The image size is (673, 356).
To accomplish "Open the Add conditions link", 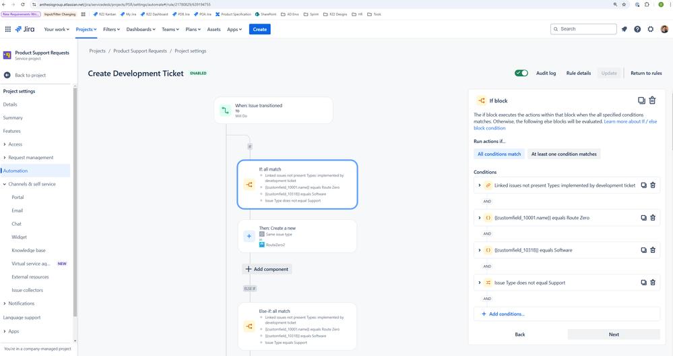I will coord(503,314).
